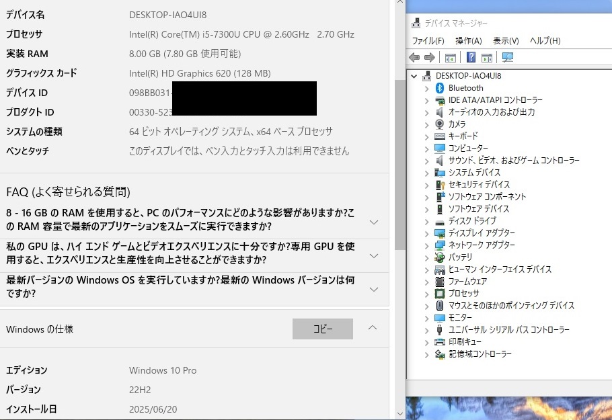Click the Intel HD Graphics 620 value
612x420 pixels.
click(x=200, y=73)
